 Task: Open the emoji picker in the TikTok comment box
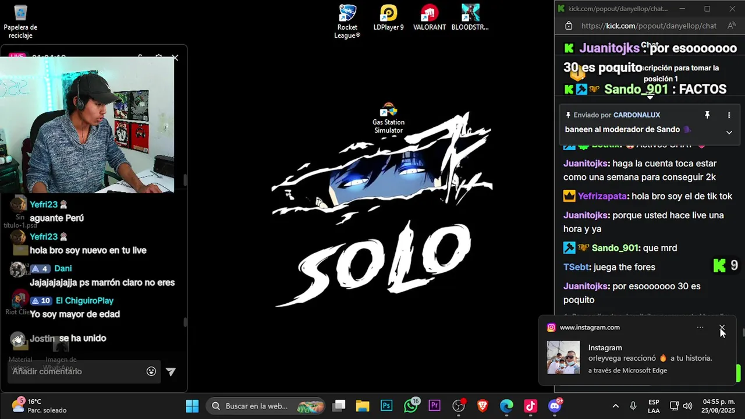151,371
